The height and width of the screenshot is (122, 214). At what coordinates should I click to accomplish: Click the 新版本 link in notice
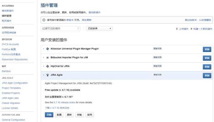tap(70, 20)
